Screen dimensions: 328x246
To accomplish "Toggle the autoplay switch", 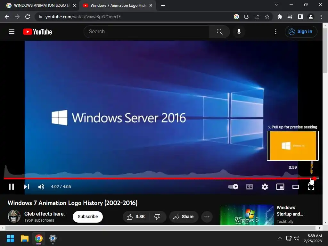I will [x=233, y=187].
